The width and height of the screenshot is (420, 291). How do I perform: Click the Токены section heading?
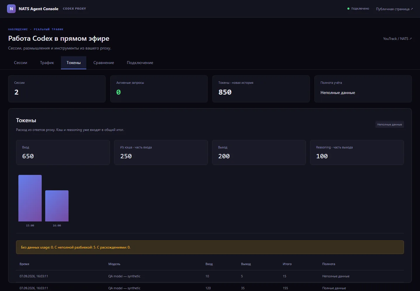(x=26, y=120)
